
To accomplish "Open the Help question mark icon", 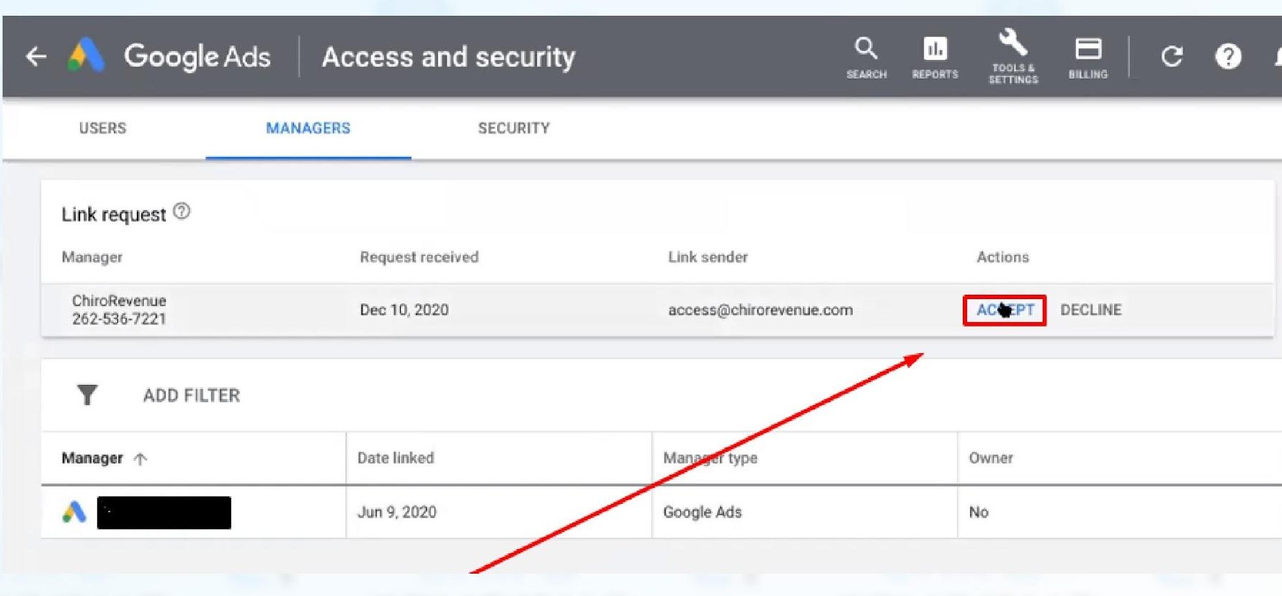I will 1227,56.
